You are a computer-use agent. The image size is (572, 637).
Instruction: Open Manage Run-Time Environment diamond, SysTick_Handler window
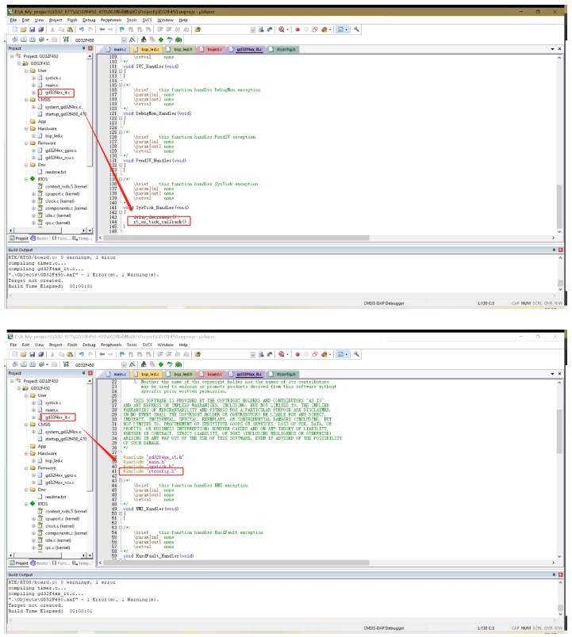click(161, 40)
